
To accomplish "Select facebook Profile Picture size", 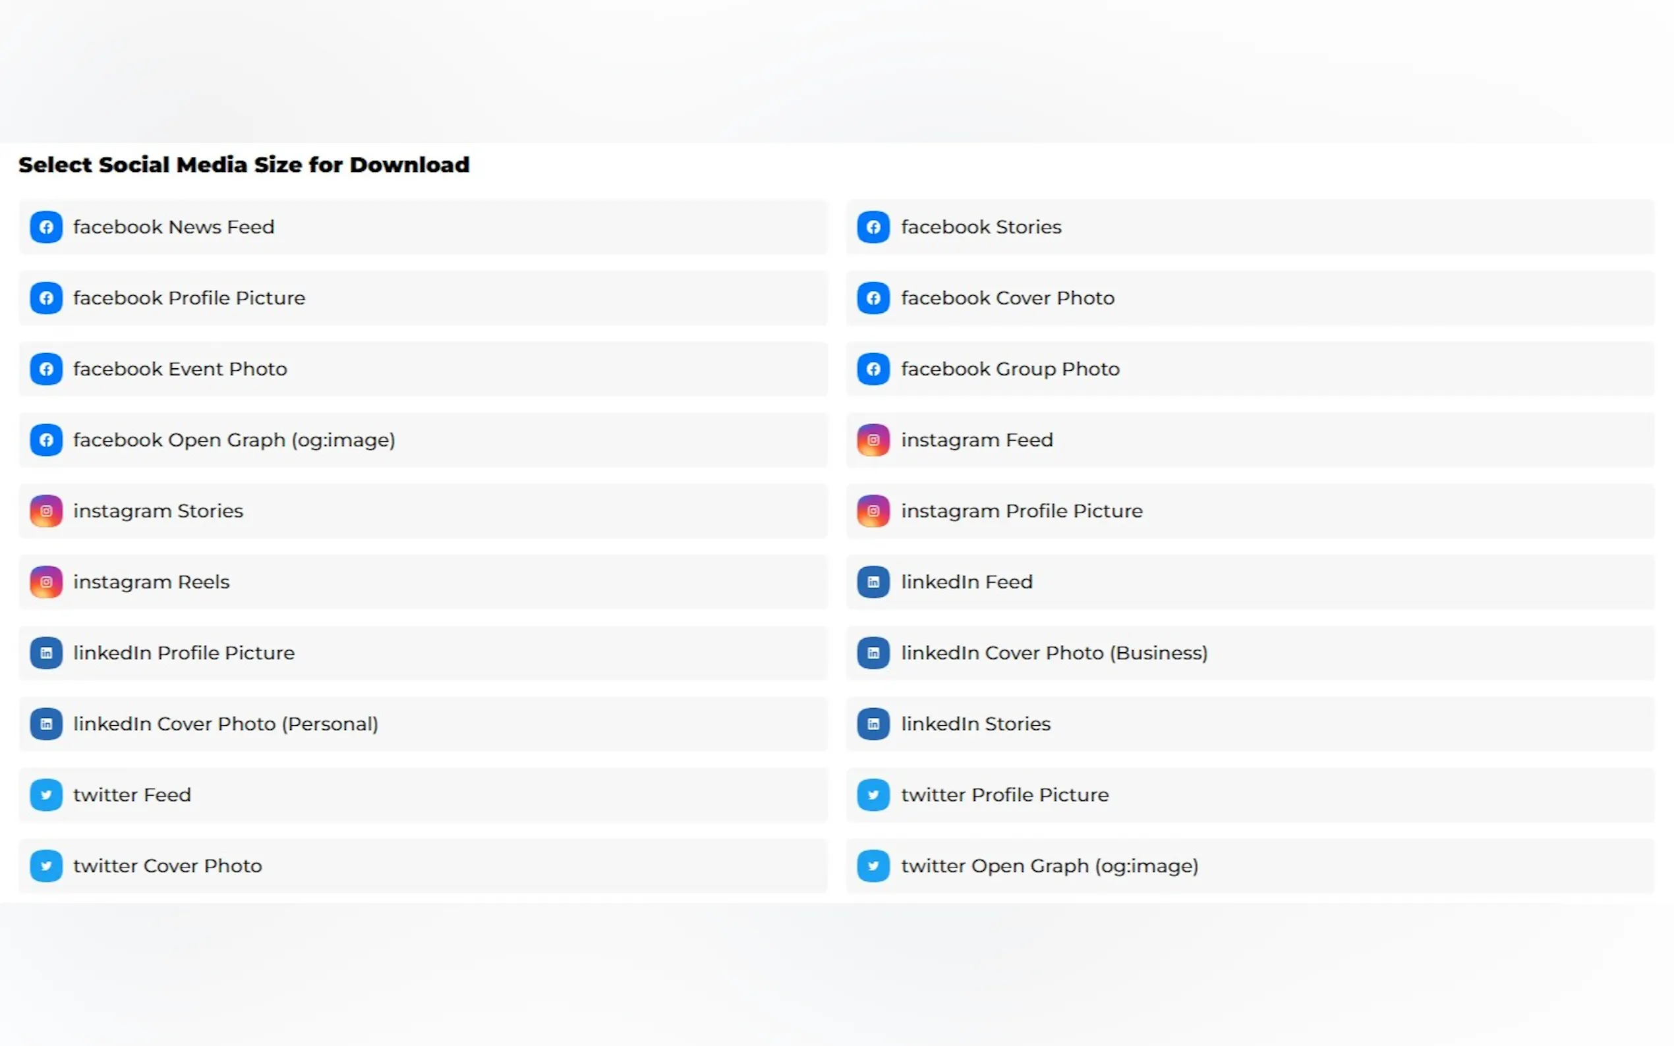I will pos(189,298).
